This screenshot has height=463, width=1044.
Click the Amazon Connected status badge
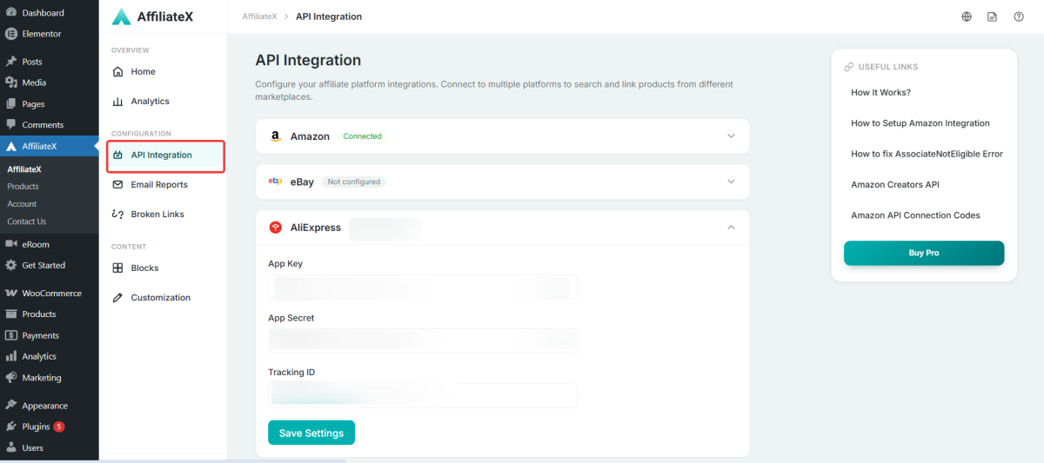(362, 136)
